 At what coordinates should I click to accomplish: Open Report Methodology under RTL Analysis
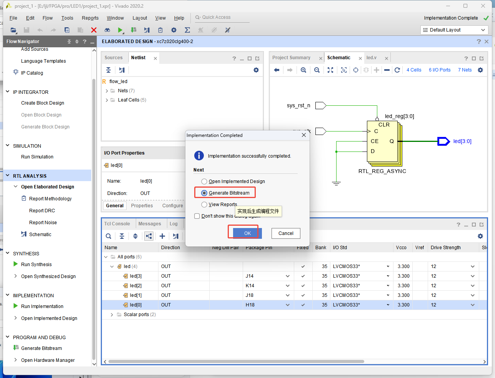(50, 199)
